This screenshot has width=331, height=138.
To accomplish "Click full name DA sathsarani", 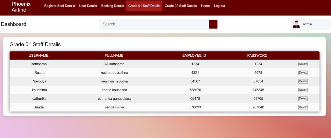I will 115,64.
